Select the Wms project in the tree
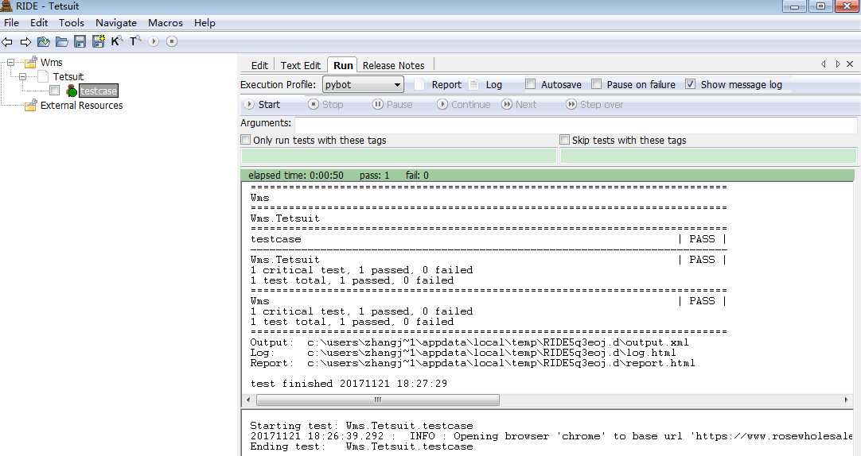 [x=51, y=63]
